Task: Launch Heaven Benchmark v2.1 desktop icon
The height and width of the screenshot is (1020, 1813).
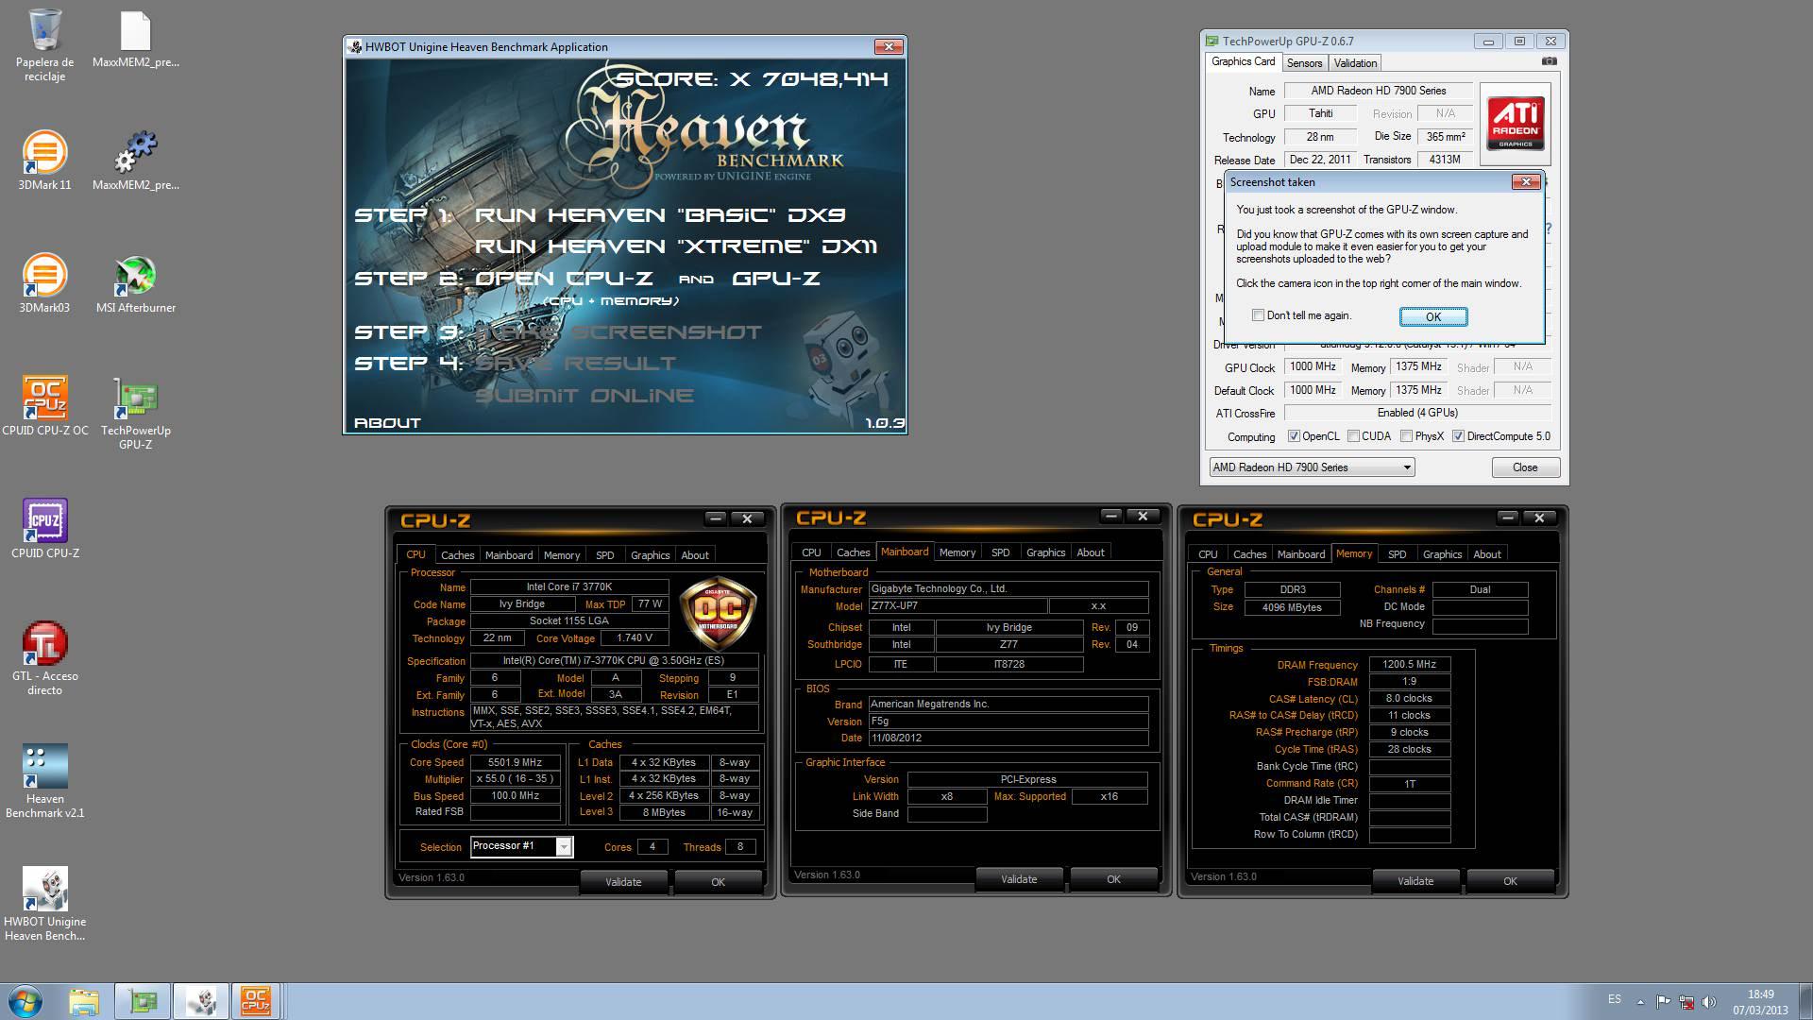Action: 44,781
